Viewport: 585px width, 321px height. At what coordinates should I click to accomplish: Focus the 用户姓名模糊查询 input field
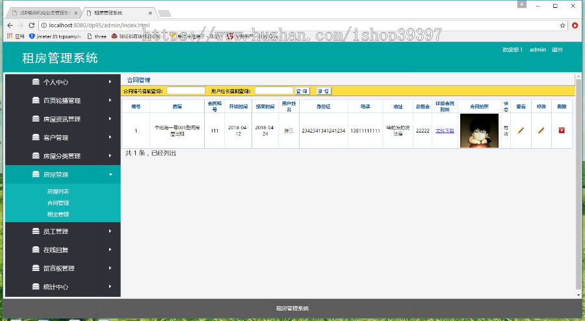(x=274, y=90)
